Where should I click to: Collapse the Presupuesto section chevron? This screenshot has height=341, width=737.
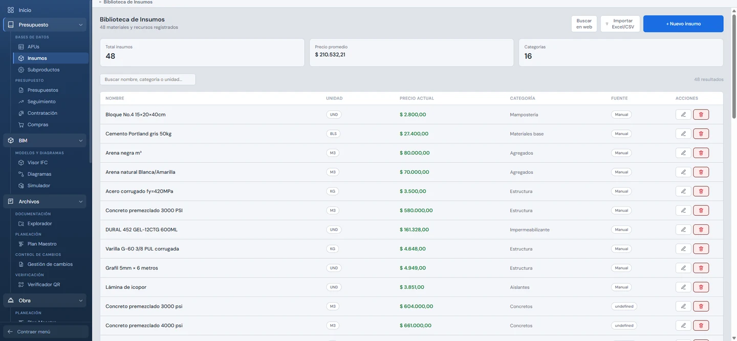(80, 25)
